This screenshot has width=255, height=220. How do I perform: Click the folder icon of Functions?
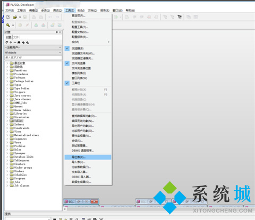click(x=12, y=71)
